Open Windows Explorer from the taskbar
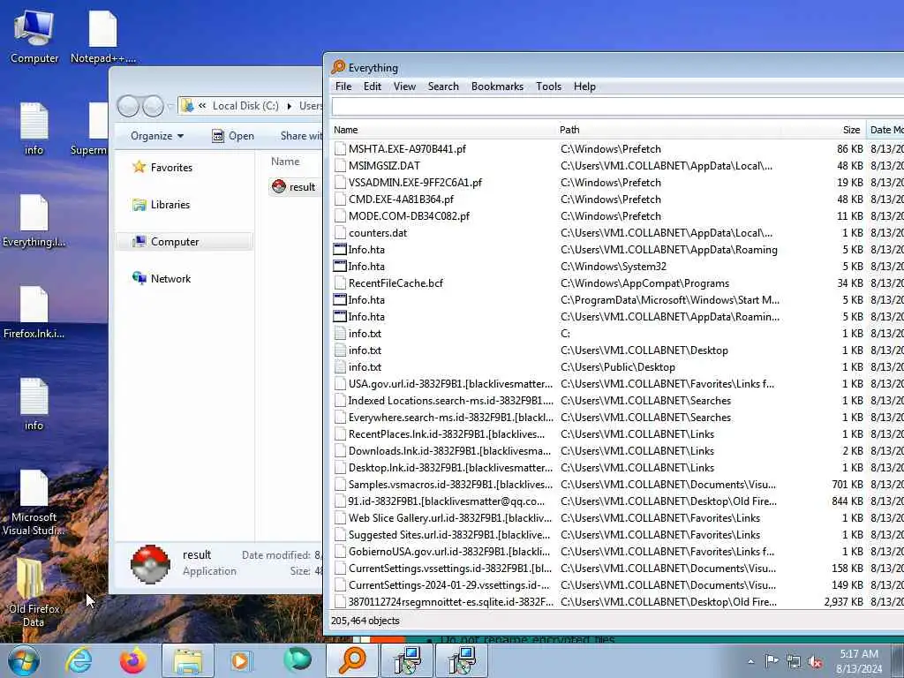The height and width of the screenshot is (678, 904). point(188,660)
